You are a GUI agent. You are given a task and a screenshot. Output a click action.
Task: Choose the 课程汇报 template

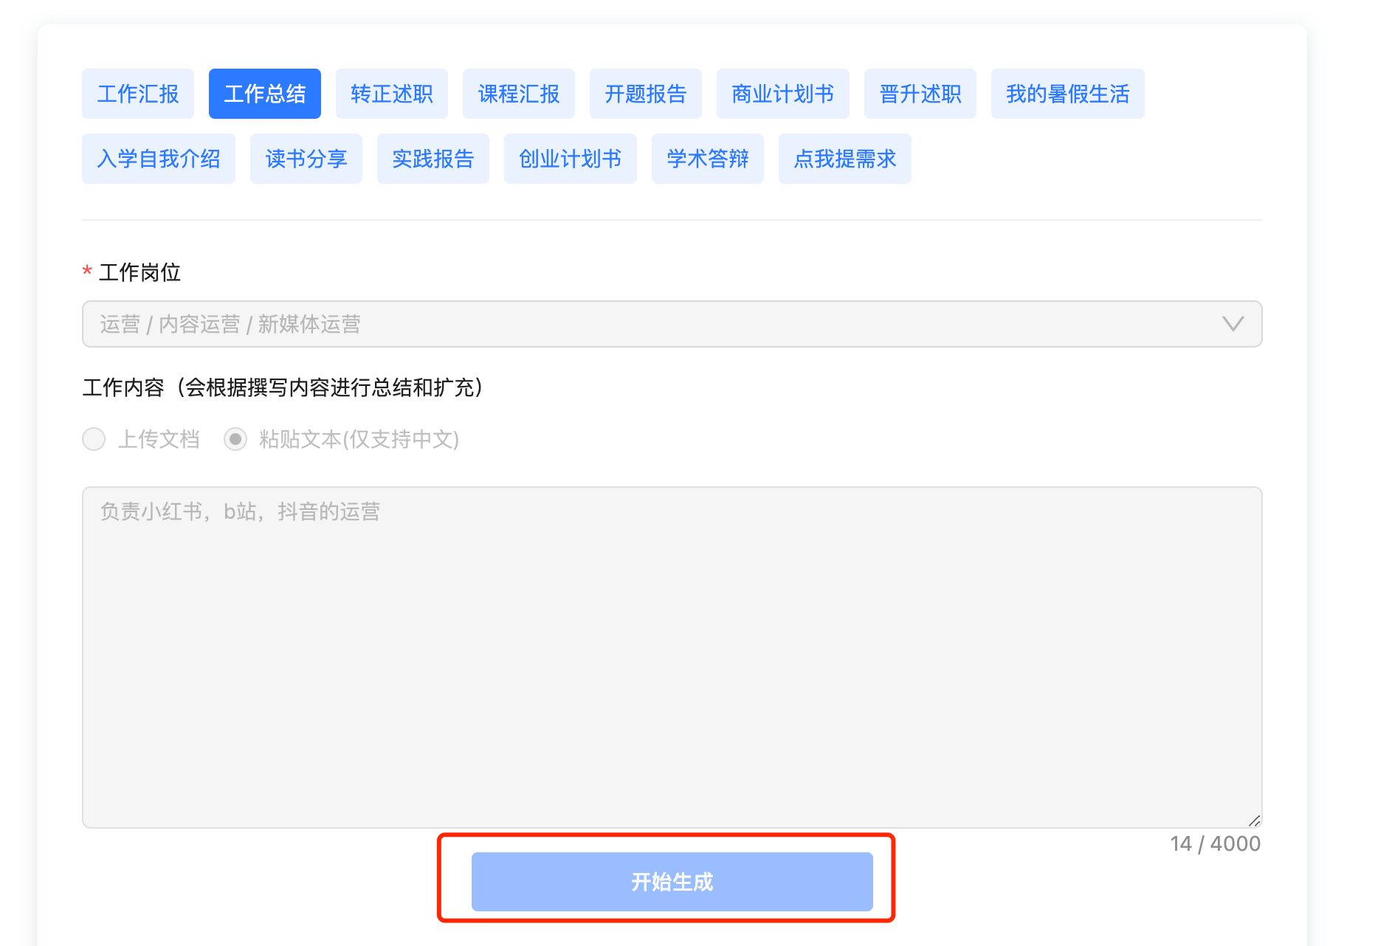point(519,94)
